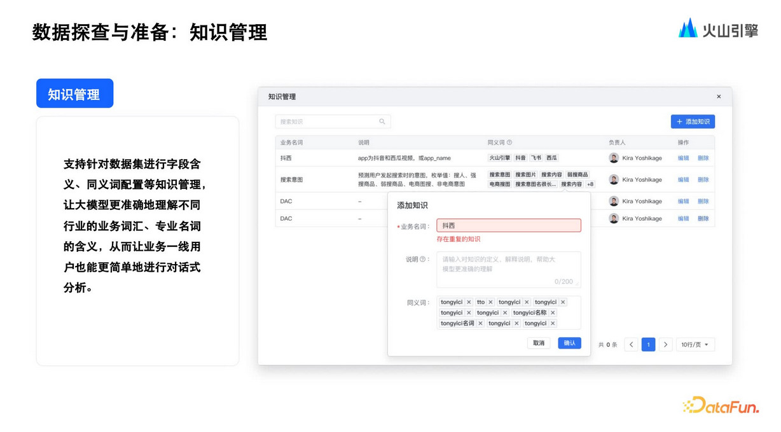
Task: Click the 业务名词 column header
Action: point(291,143)
